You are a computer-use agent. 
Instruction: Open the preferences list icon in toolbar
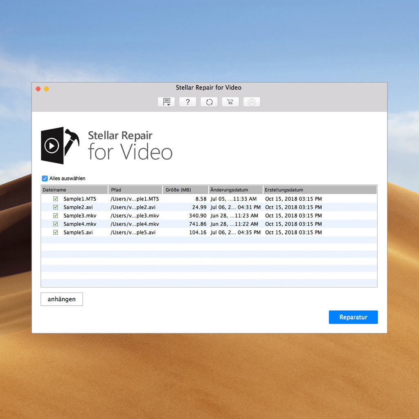tap(166, 102)
